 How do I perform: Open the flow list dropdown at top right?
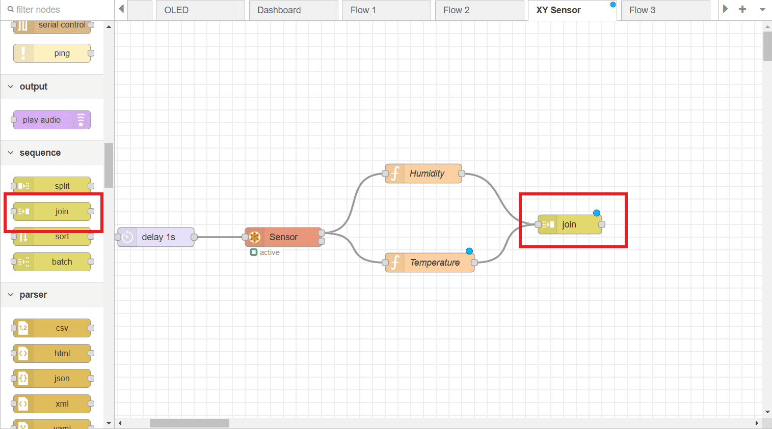(x=762, y=9)
